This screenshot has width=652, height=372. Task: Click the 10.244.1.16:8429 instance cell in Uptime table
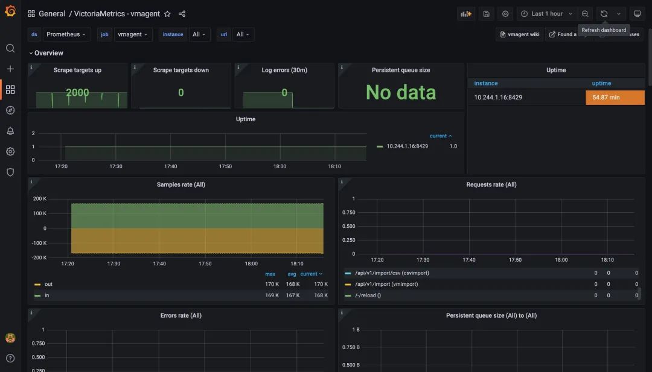pos(498,97)
